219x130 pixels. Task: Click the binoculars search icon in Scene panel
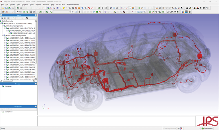point(27,18)
